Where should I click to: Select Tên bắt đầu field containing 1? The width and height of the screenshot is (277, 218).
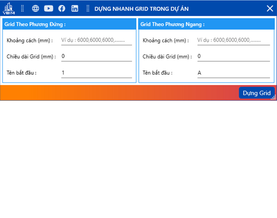96,73
